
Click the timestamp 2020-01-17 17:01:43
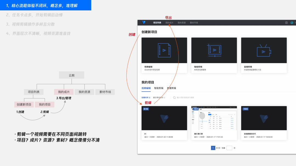pyautogui.click(x=215, y=137)
